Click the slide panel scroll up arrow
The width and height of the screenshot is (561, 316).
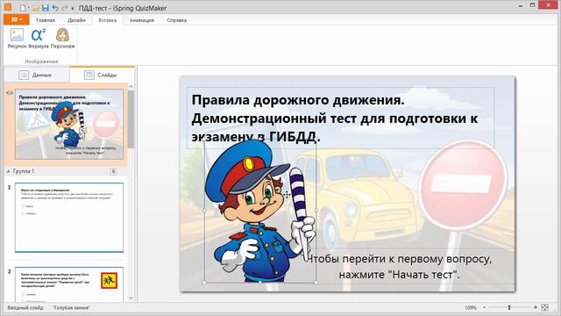click(131, 86)
